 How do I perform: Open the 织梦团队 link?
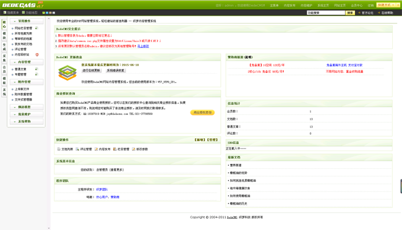[102, 189]
